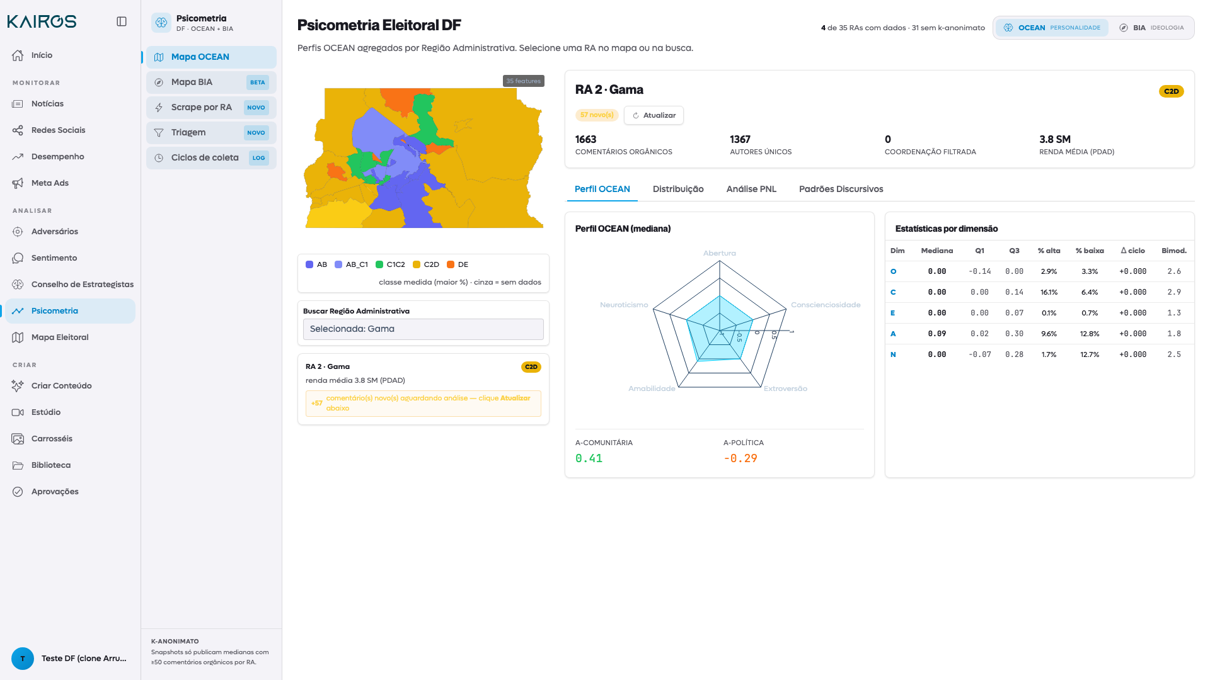Image resolution: width=1210 pixels, height=680 pixels.
Task: Click Conselho de Estrategistas brain icon
Action: point(18,285)
